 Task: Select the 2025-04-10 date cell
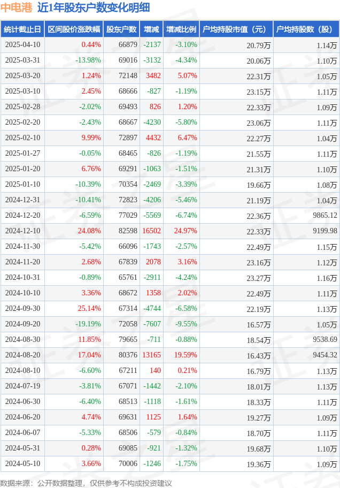pyautogui.click(x=22, y=45)
